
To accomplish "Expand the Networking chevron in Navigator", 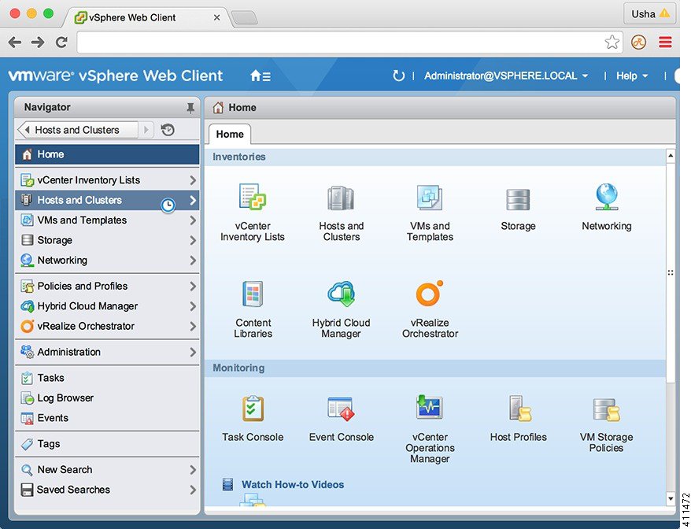I will click(193, 260).
